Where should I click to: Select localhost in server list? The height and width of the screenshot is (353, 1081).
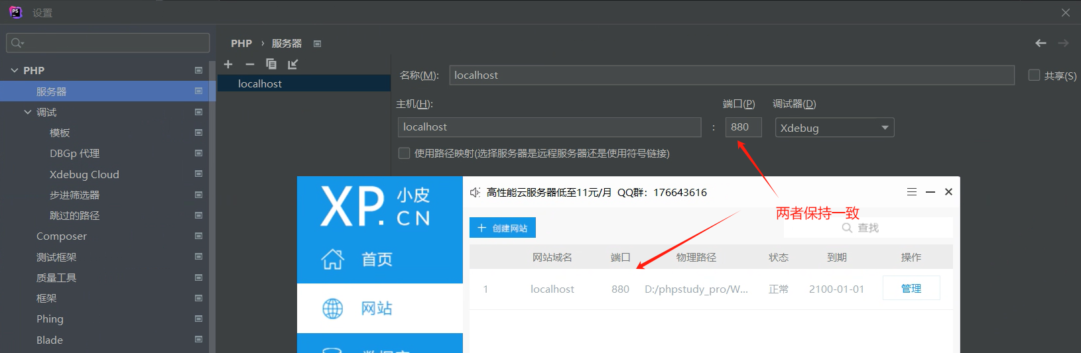coord(304,83)
